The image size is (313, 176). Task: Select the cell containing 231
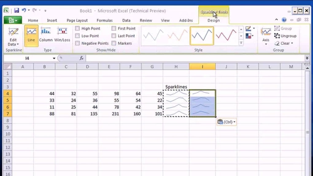pyautogui.click(x=109, y=114)
